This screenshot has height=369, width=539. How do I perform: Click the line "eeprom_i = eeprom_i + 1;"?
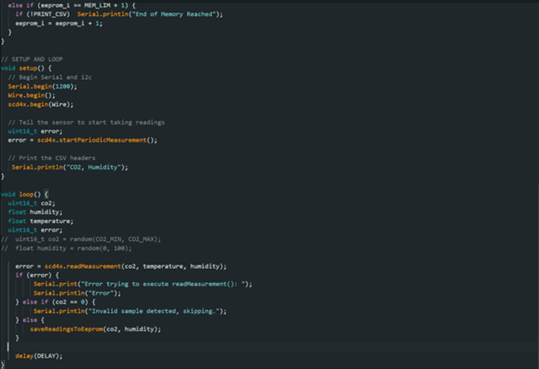click(x=59, y=23)
